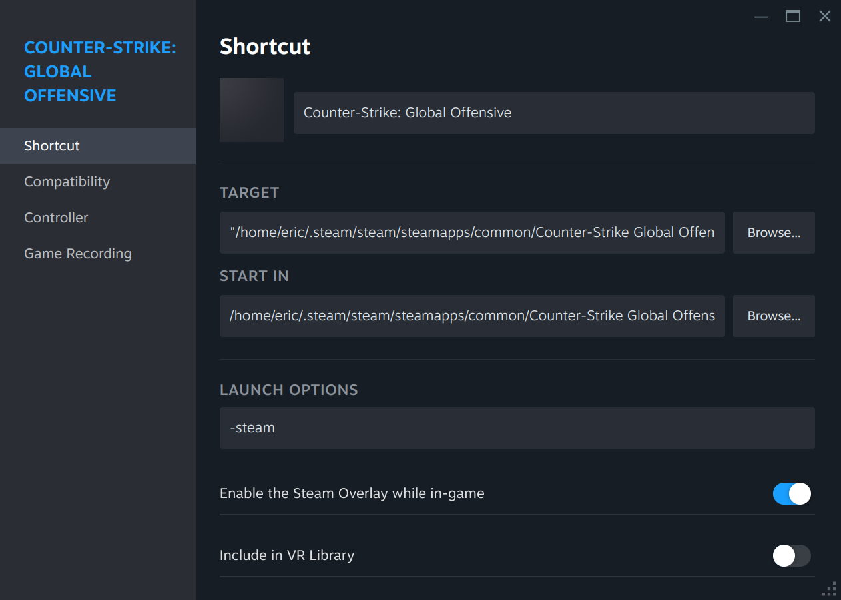
Task: Click the Shortcut page heading
Action: (x=265, y=47)
